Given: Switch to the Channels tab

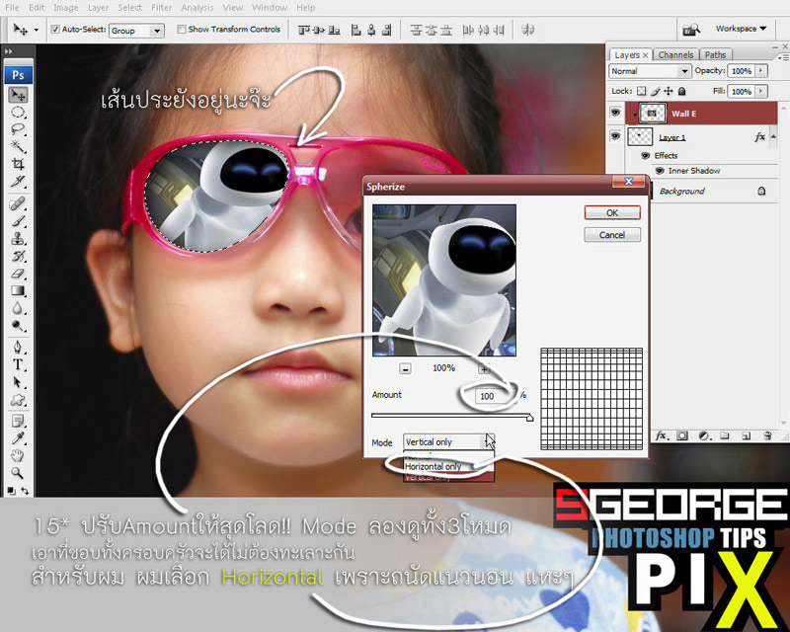Looking at the screenshot, I should coord(675,55).
